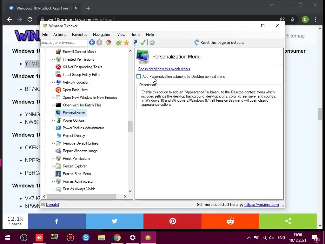The width and height of the screenshot is (325, 244).
Task: Click the Project Display icon in tree
Action: click(x=58, y=135)
